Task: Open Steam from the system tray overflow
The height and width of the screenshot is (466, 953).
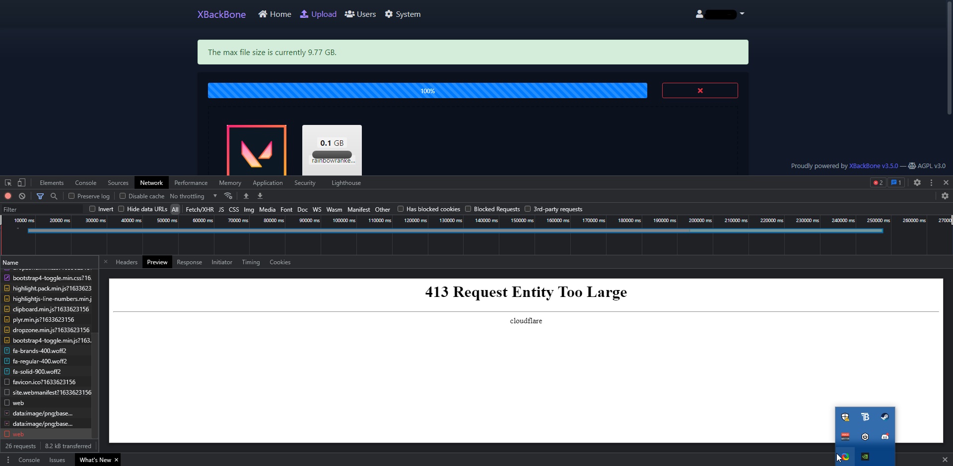Action: [x=885, y=416]
